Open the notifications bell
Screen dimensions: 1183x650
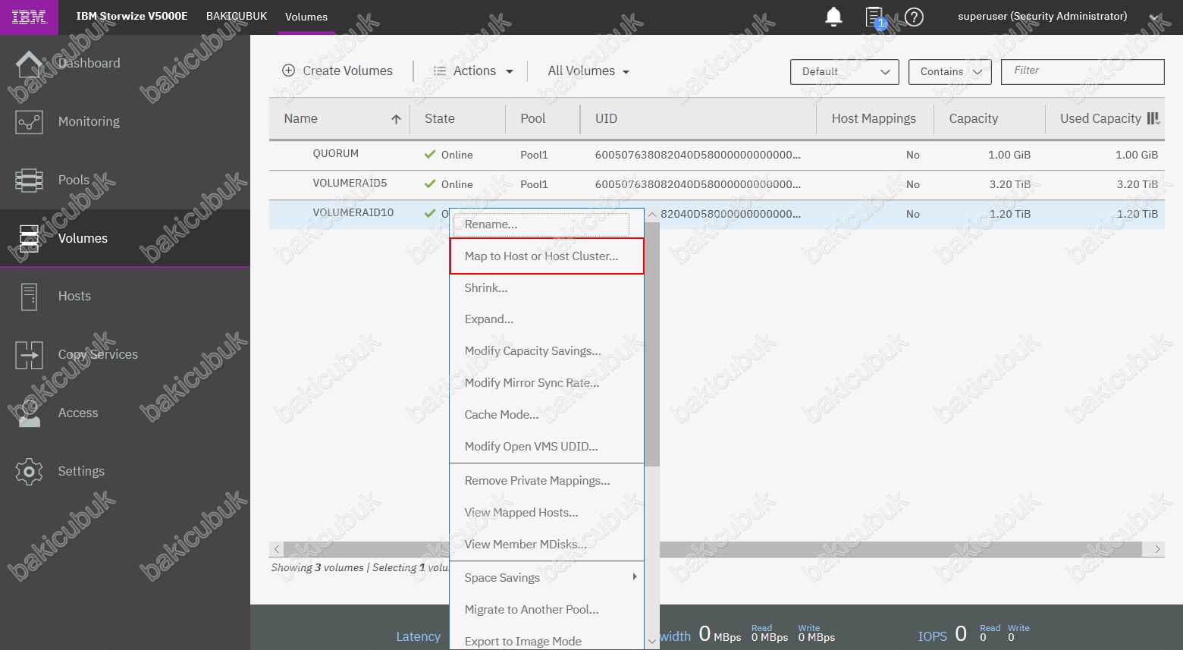(x=833, y=17)
